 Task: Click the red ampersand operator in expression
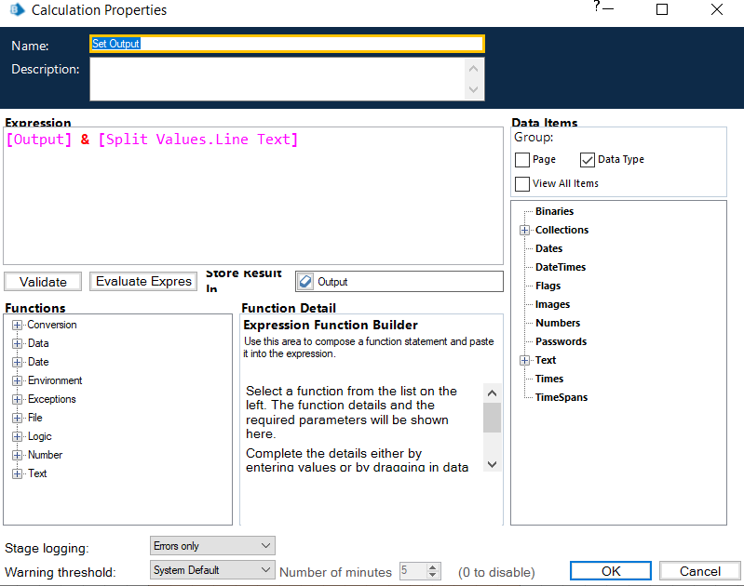(85, 140)
